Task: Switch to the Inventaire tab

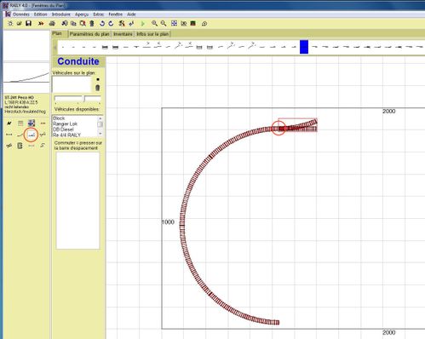Action: pyautogui.click(x=123, y=34)
